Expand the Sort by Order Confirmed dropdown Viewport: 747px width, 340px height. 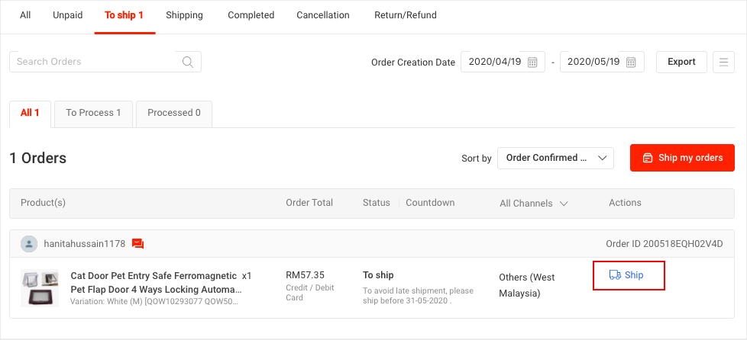(555, 158)
